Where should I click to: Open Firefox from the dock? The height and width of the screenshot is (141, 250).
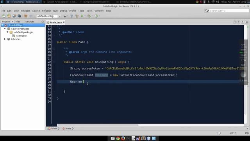tap(123, 138)
